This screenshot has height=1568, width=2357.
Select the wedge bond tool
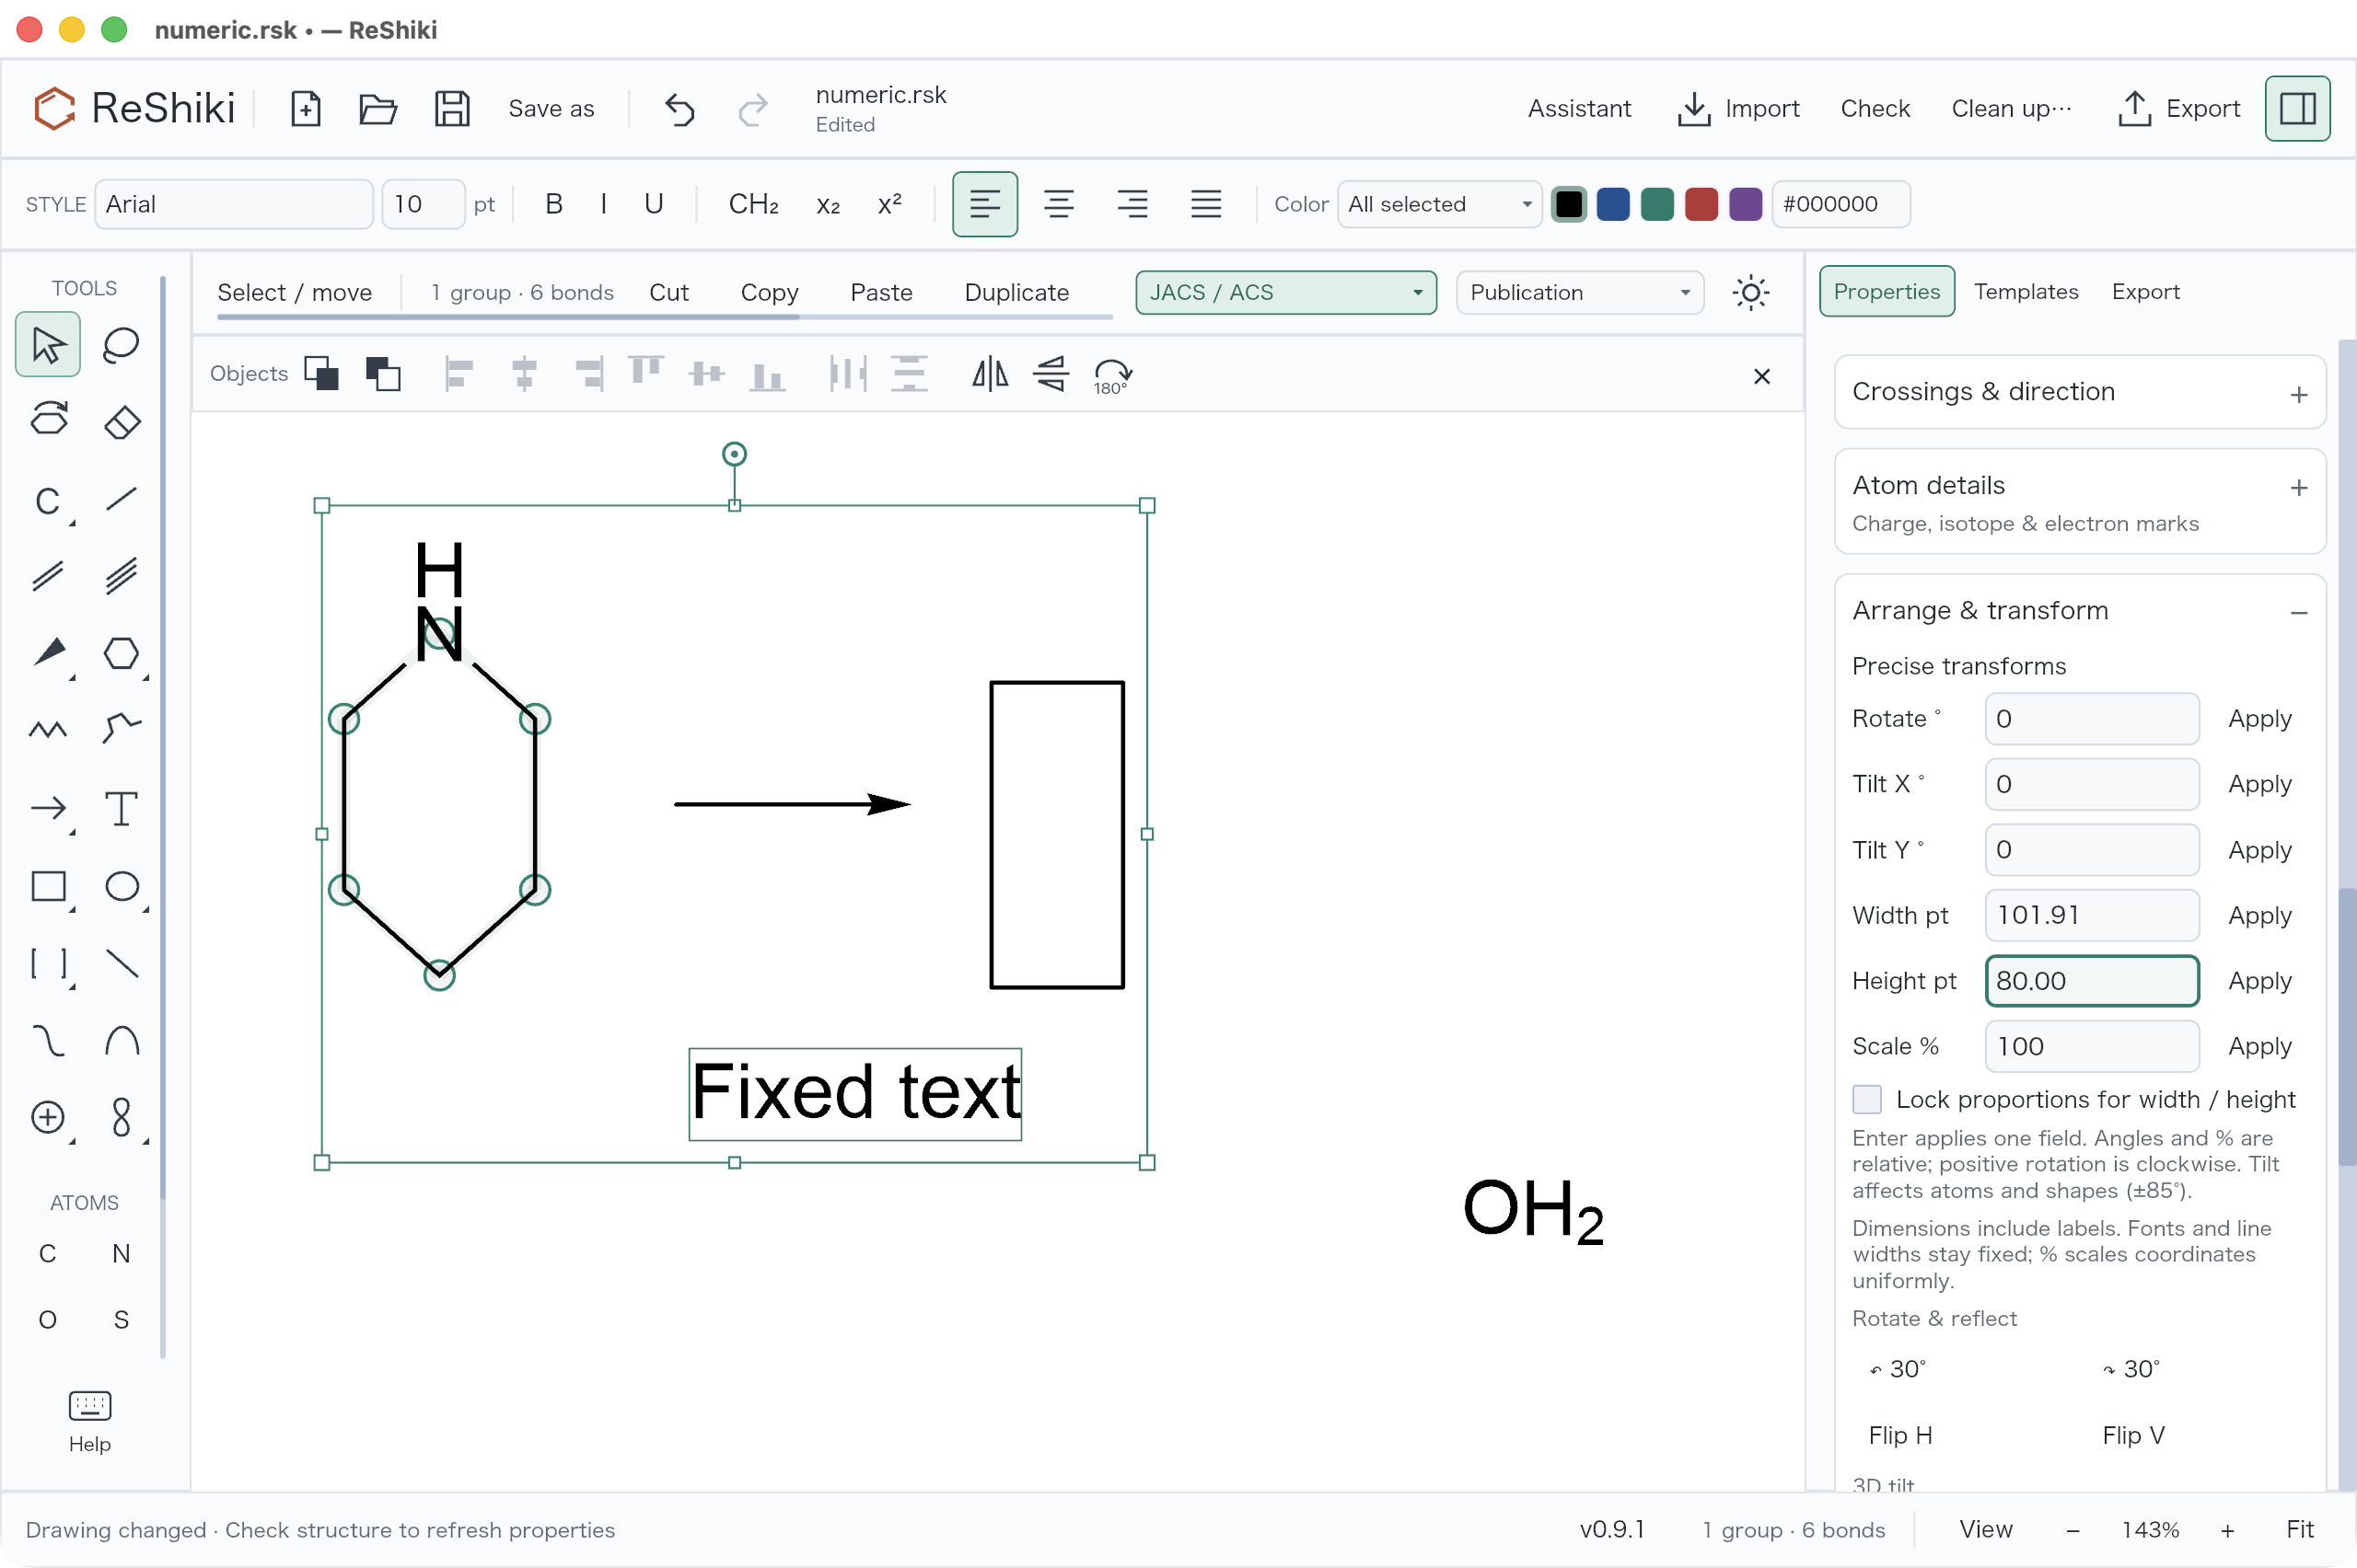48,653
